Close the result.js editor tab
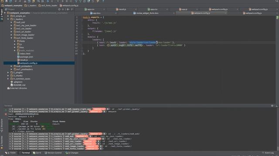The height and width of the screenshot is (156, 279). pos(136,9)
